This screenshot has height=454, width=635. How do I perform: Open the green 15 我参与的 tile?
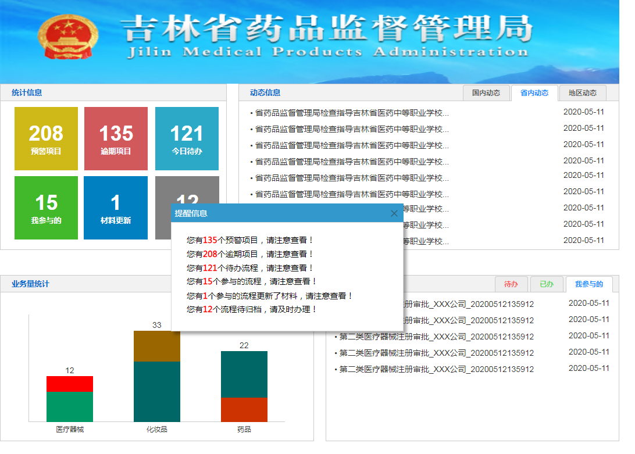pos(46,208)
